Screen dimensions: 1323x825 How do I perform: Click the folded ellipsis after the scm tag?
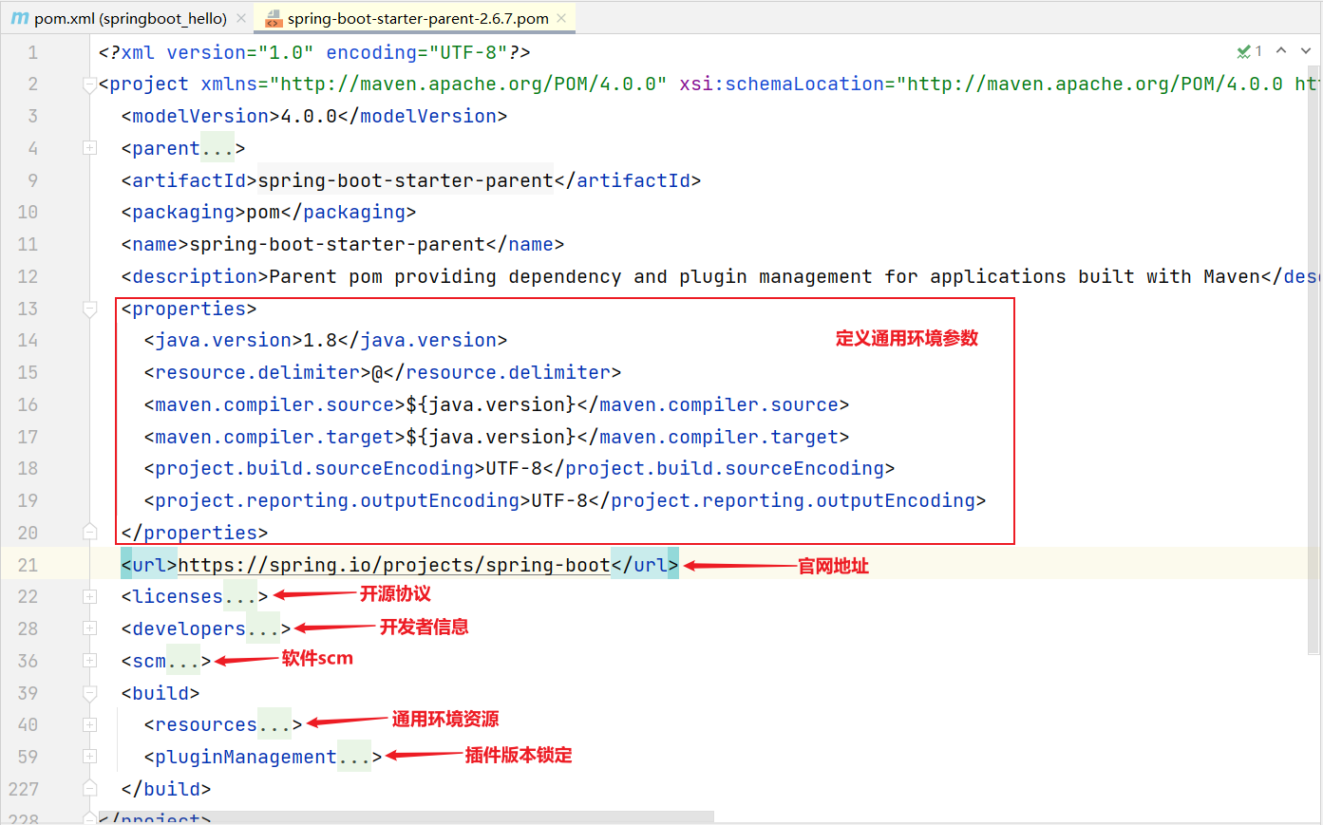coord(183,661)
